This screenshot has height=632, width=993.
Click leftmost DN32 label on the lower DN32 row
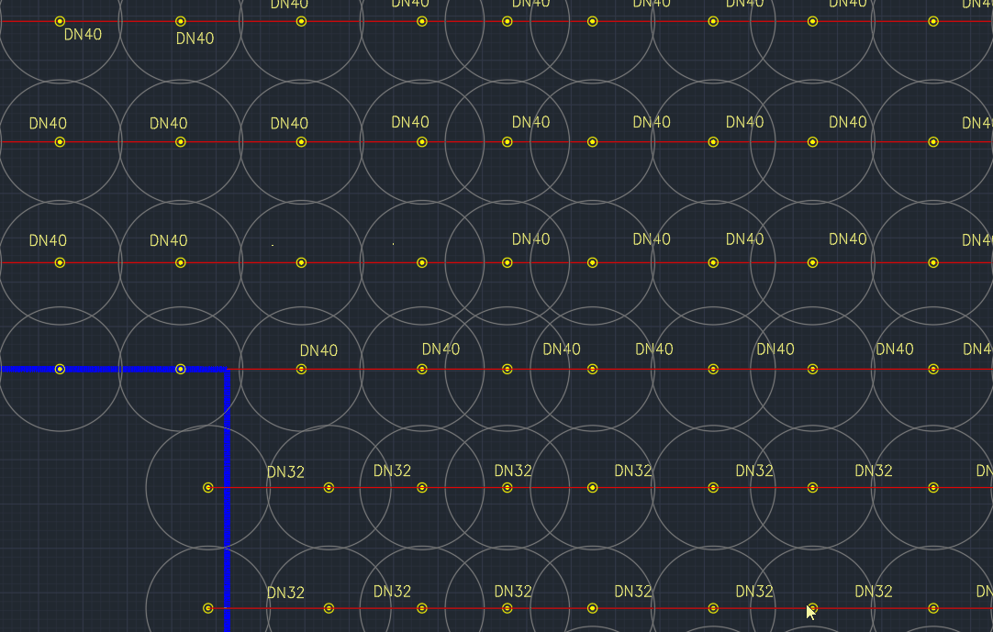point(285,593)
